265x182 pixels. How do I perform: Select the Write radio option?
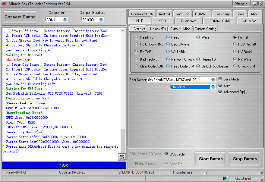tap(198, 37)
